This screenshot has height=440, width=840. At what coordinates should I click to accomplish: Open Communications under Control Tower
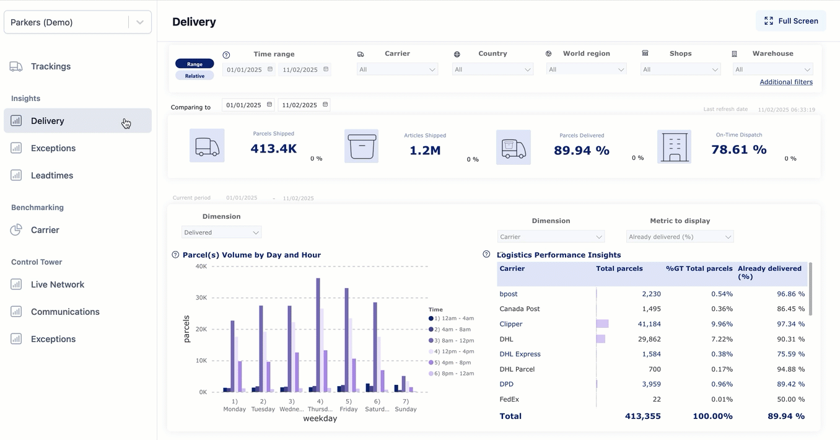64,311
